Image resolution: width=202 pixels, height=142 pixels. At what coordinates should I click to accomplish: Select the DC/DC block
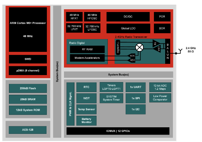pyautogui.click(x=128, y=17)
